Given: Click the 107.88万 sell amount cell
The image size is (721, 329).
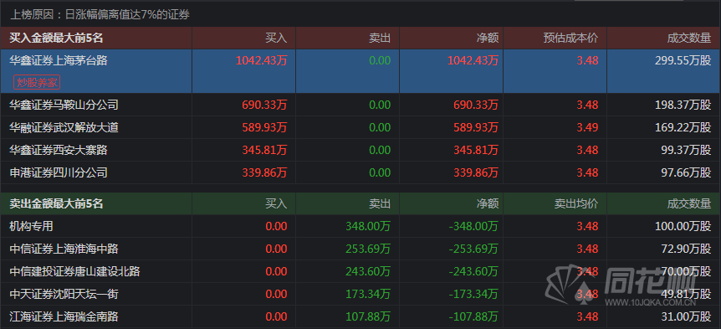Looking at the screenshot, I should pos(368,316).
